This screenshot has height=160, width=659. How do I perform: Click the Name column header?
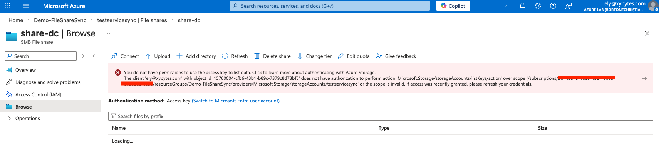pos(119,128)
